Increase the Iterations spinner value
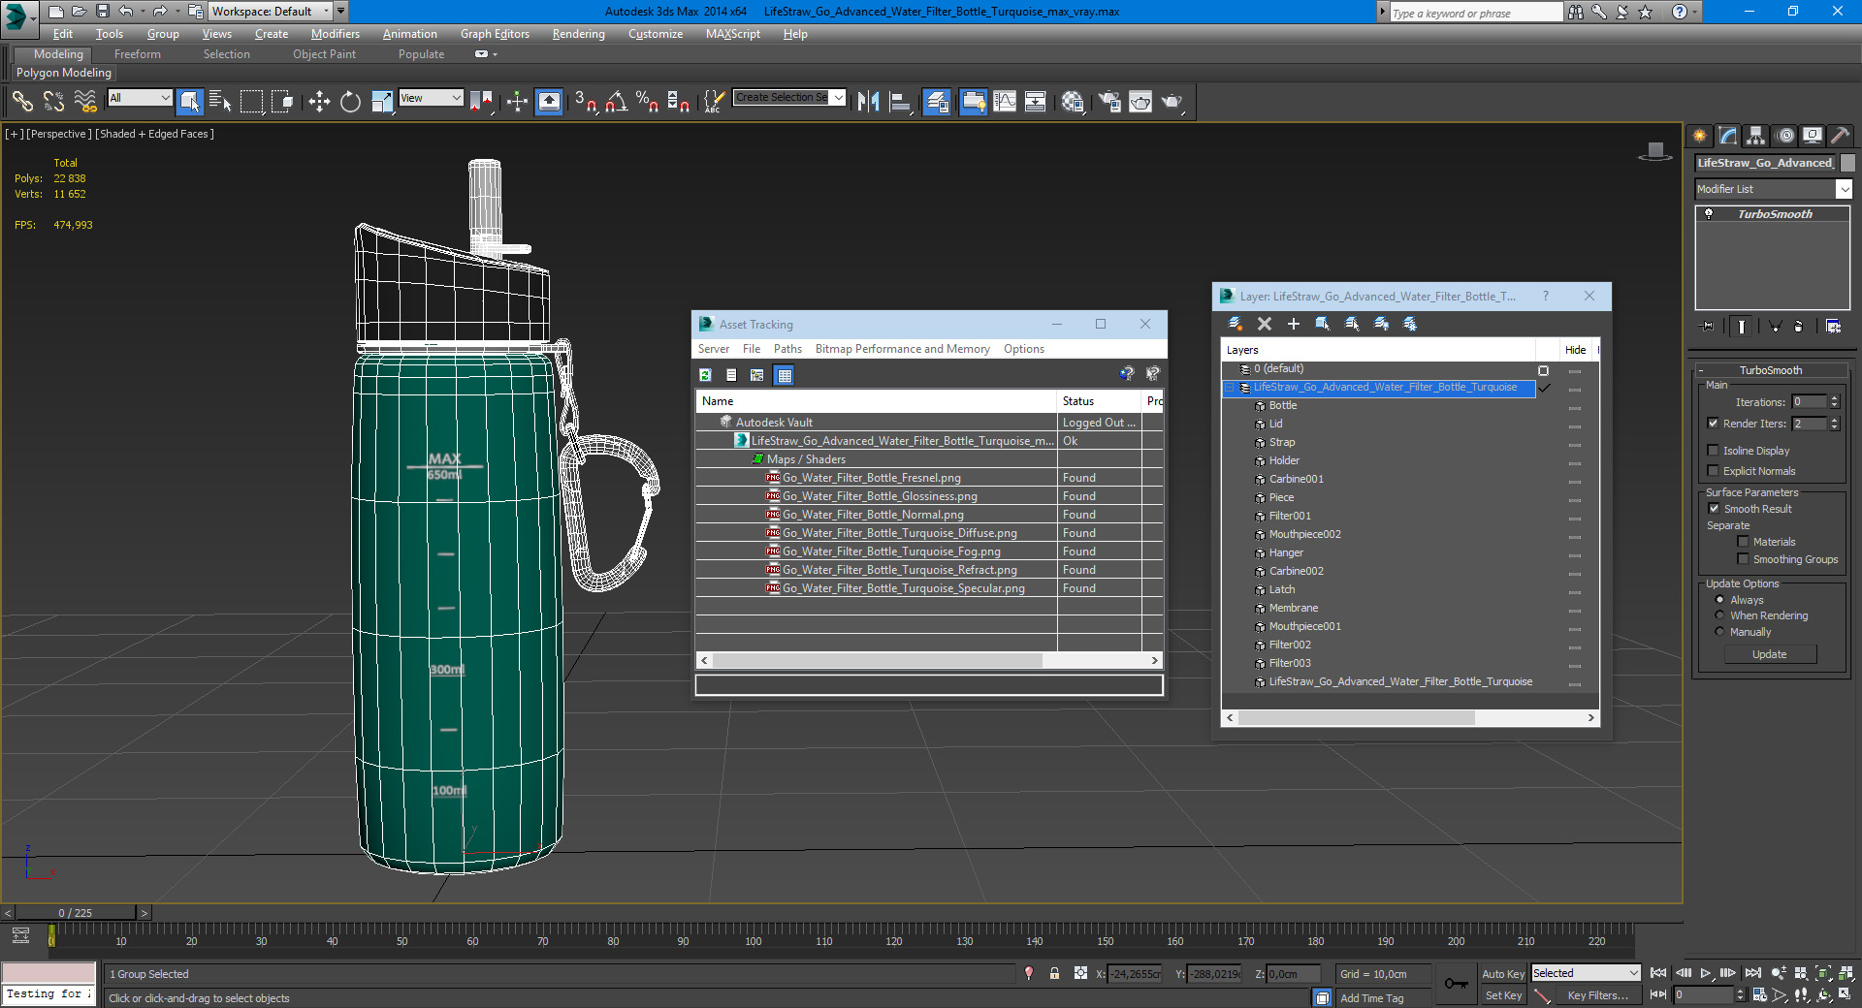This screenshot has width=1862, height=1008. point(1834,398)
